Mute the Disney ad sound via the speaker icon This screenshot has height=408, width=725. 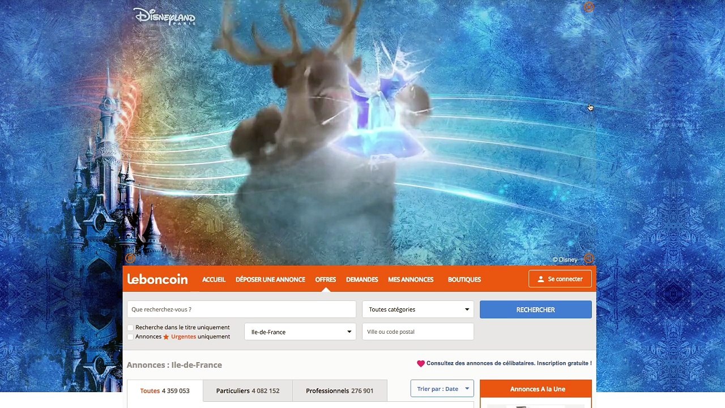pyautogui.click(x=589, y=259)
